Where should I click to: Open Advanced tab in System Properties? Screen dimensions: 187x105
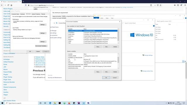click(x=28, y=14)
